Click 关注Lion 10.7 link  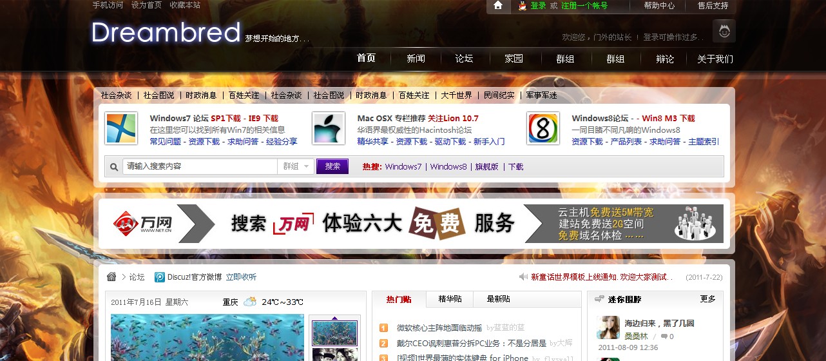[x=453, y=119]
